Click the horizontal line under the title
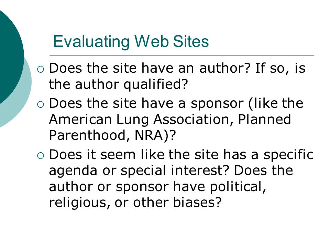This screenshot has width=330, height=248. (181, 55)
